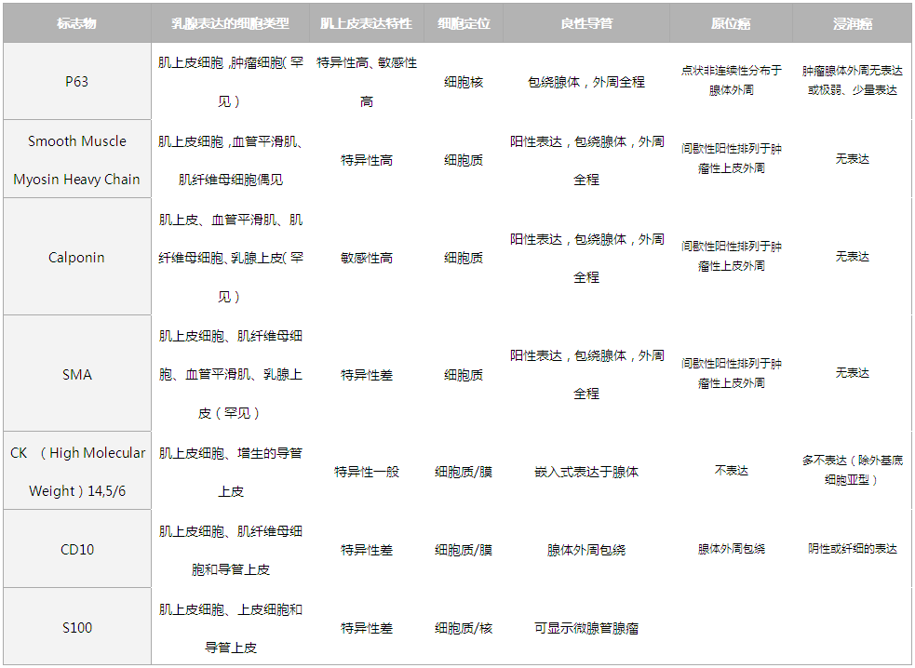Select 阴性或纤细的表达 in CD10 row
Viewport: 915px width, 668px height.
tap(852, 549)
